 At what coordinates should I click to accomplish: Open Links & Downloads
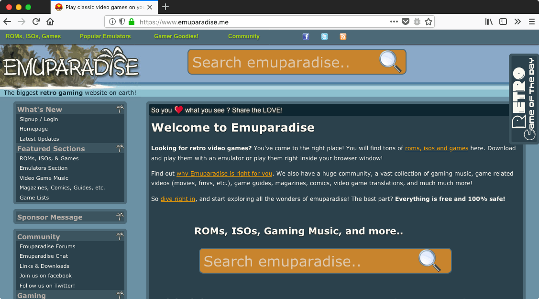point(44,266)
